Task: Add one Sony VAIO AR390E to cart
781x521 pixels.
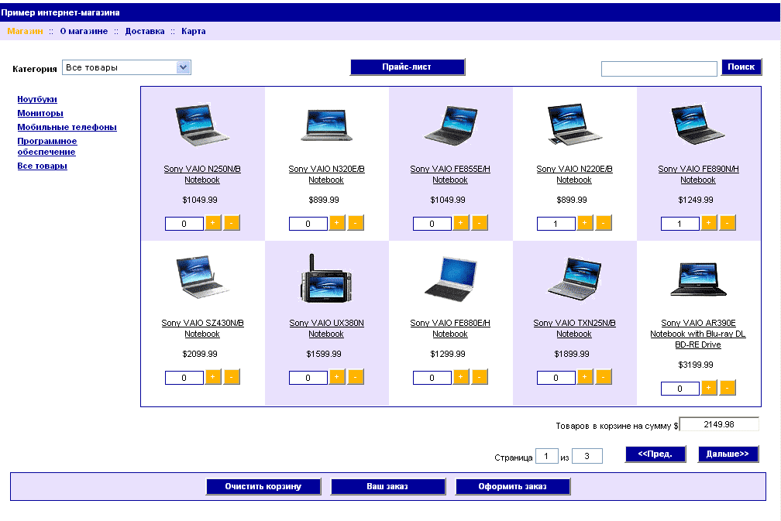Action: (709, 388)
